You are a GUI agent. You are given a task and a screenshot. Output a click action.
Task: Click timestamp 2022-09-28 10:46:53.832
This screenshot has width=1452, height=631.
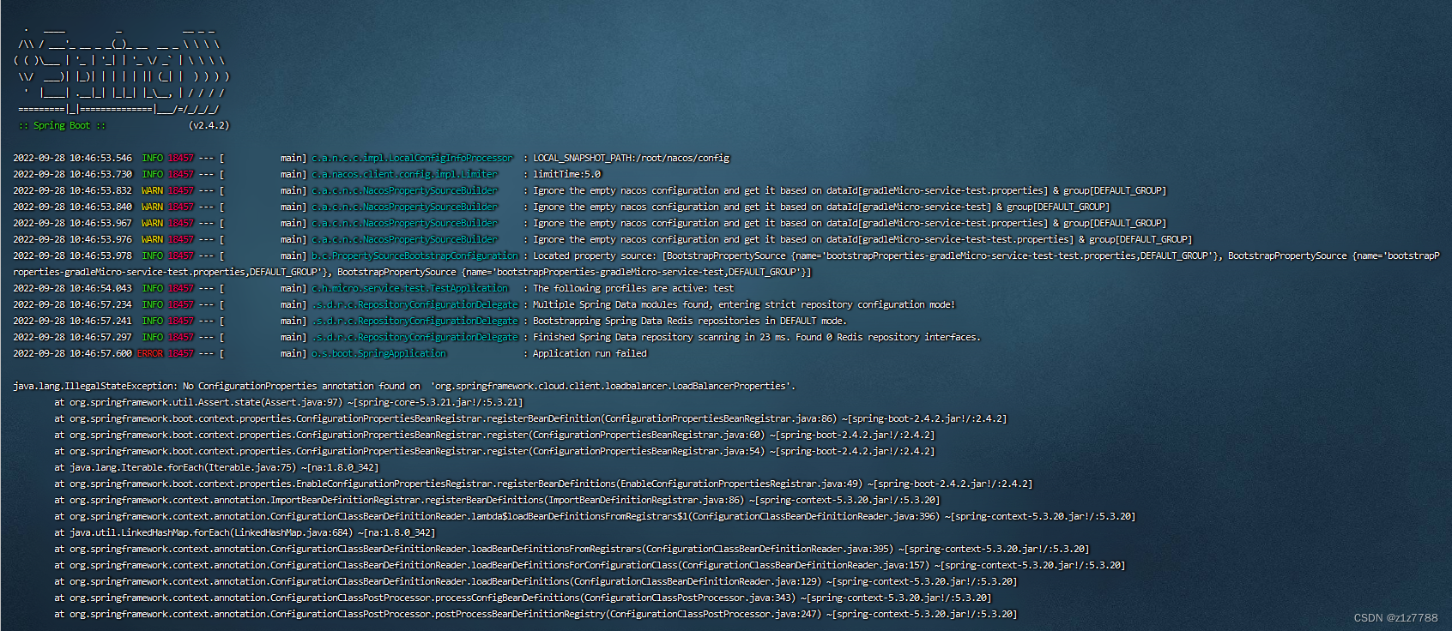click(73, 190)
